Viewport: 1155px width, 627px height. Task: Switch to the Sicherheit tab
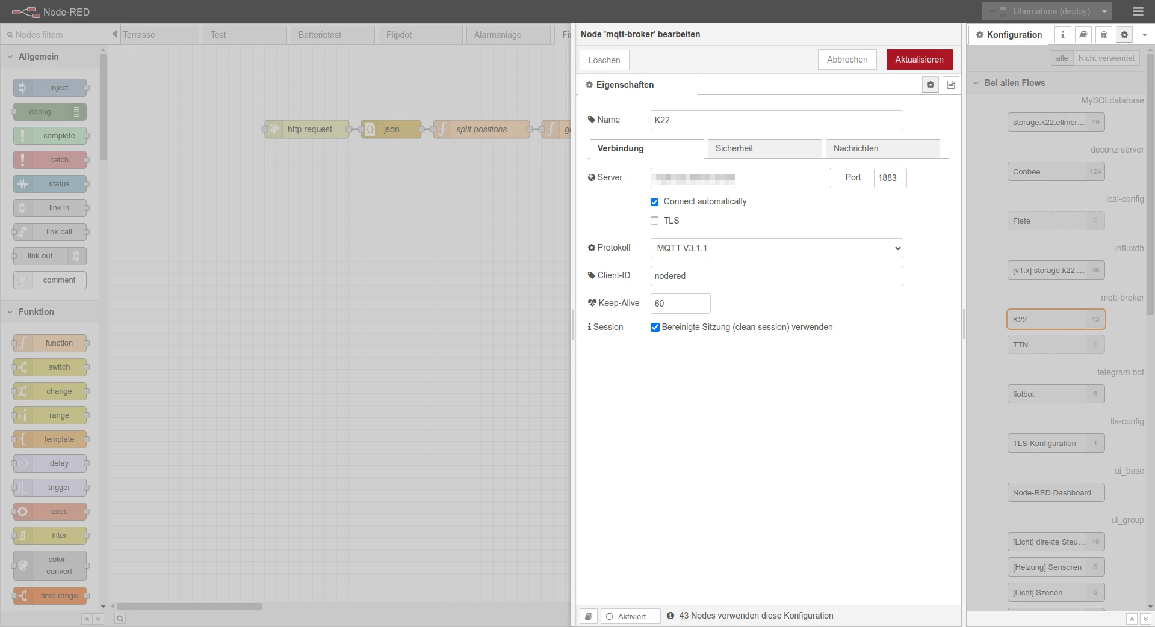(x=764, y=148)
